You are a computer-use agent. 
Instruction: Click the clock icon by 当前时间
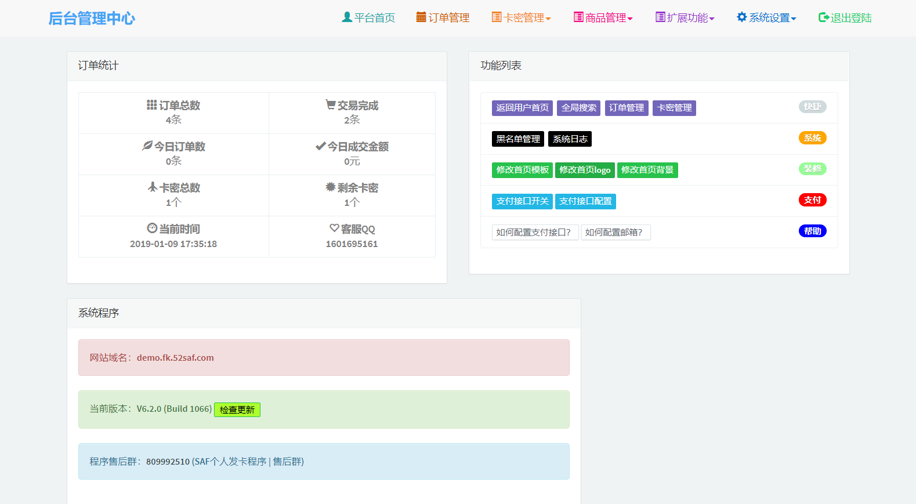[152, 228]
